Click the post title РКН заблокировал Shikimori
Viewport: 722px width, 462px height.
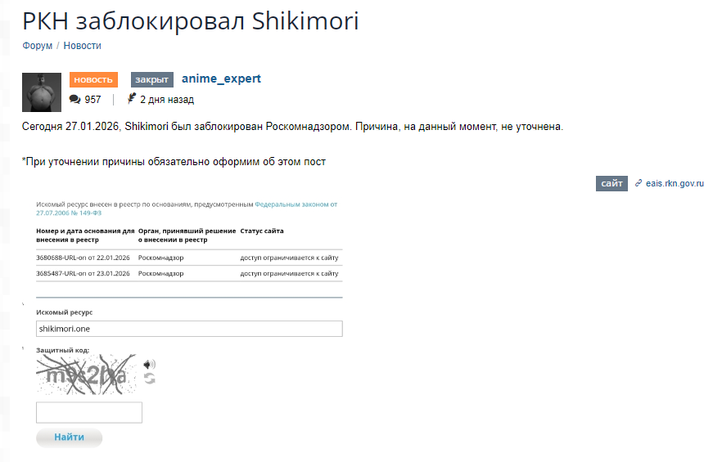(x=191, y=21)
